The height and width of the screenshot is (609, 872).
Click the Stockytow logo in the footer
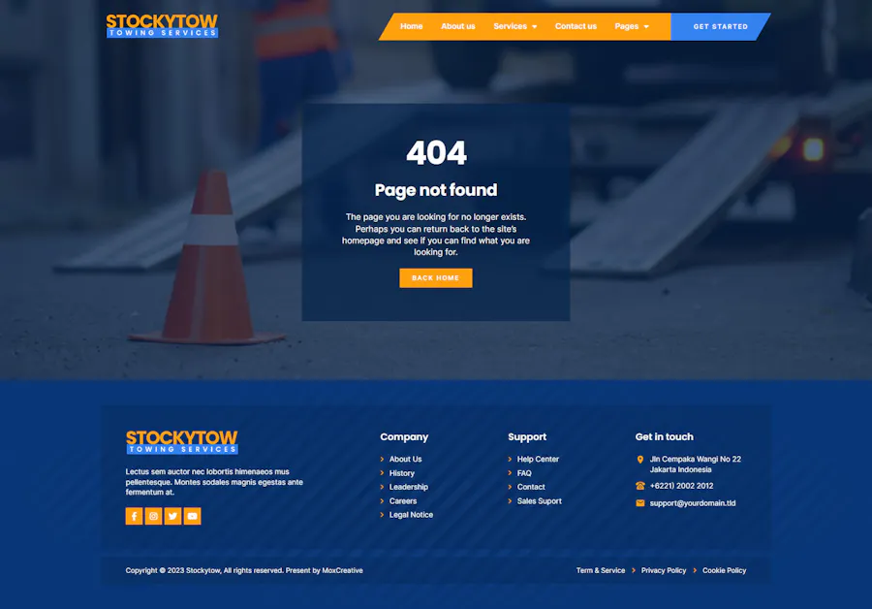[x=182, y=442]
